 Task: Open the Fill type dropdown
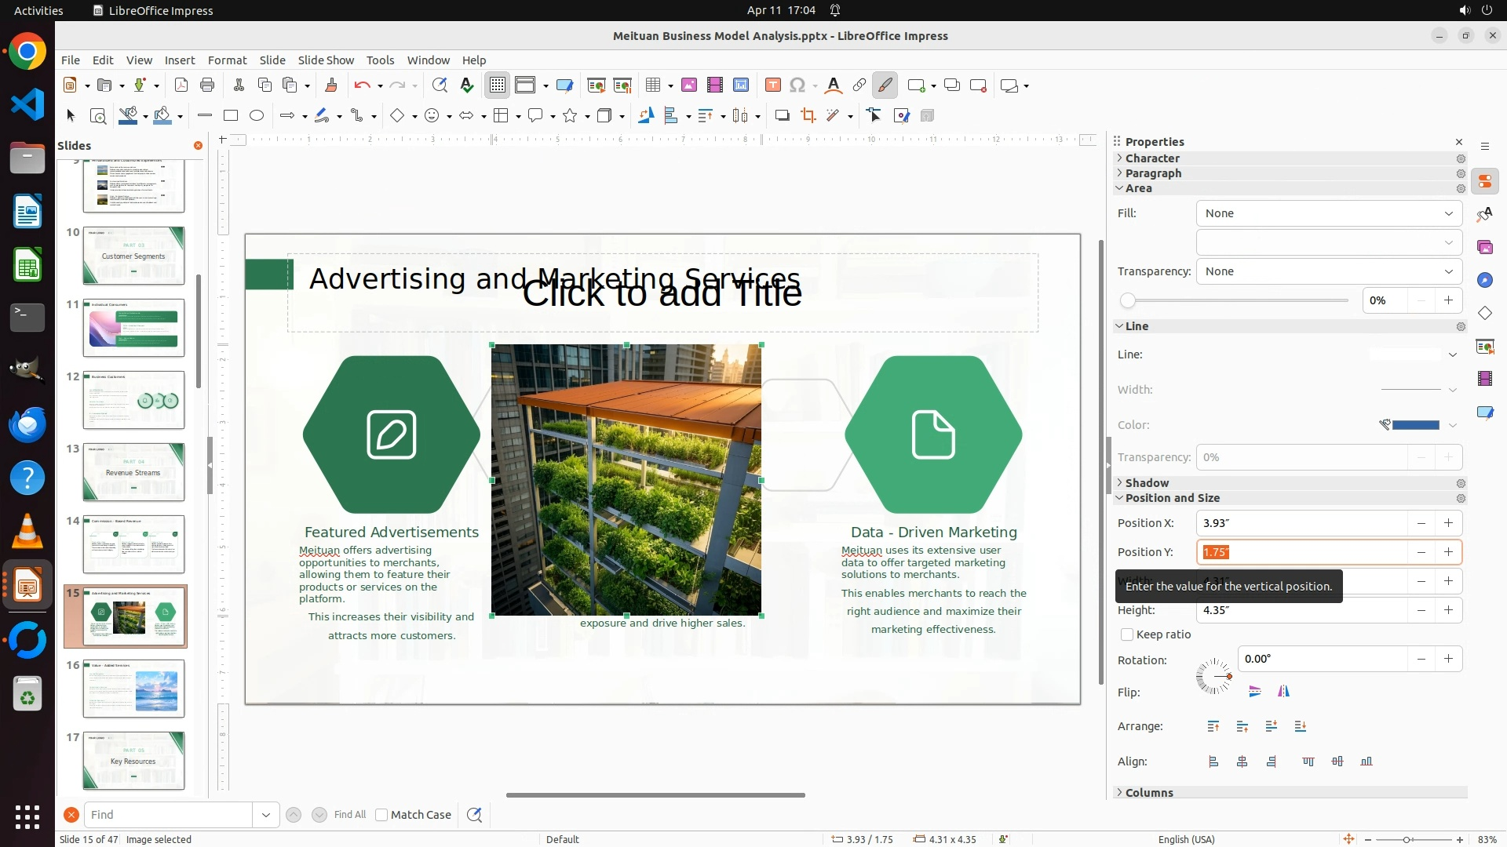coord(1329,213)
